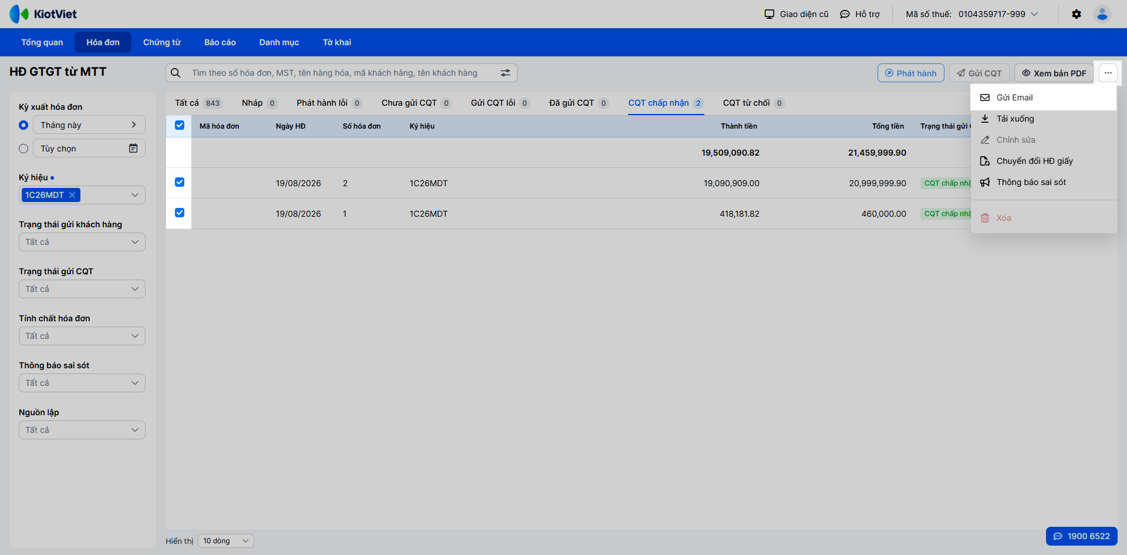Sort by the Thành tiền column header
Image resolution: width=1127 pixels, height=555 pixels.
click(x=739, y=126)
